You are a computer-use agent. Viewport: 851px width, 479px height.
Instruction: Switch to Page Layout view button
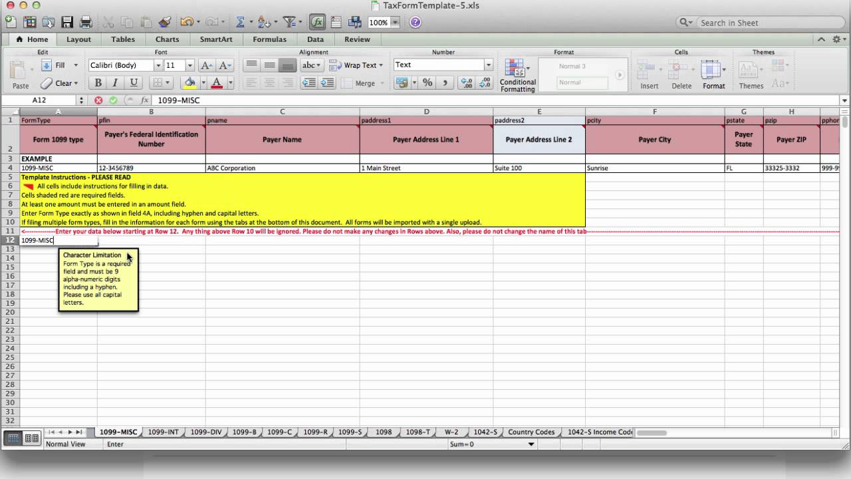(31, 438)
